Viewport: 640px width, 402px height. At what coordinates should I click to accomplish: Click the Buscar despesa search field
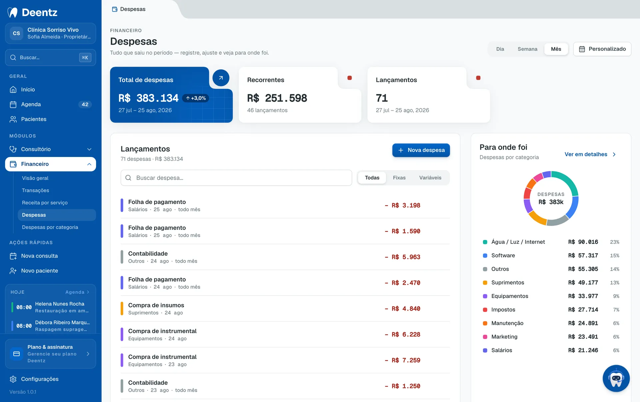tap(236, 178)
